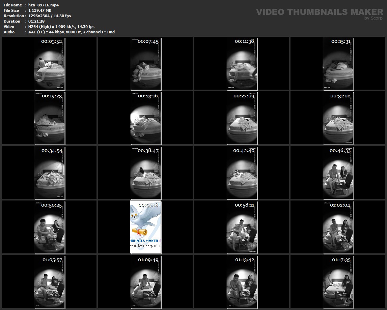Select the Video codec H264 info line
387x310 pixels.
click(x=61, y=27)
